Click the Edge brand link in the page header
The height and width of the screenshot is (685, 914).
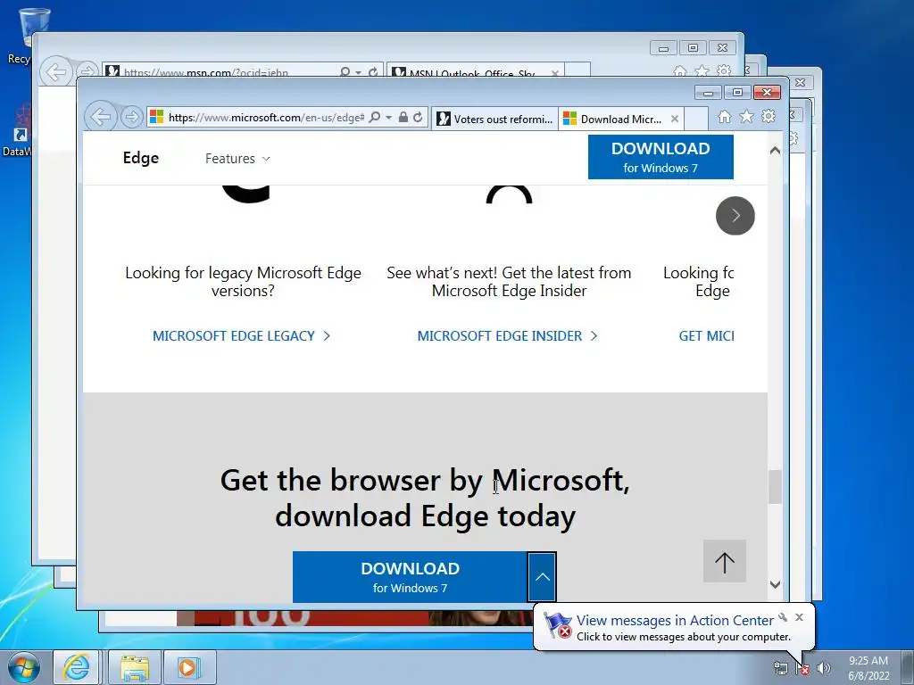(x=140, y=158)
